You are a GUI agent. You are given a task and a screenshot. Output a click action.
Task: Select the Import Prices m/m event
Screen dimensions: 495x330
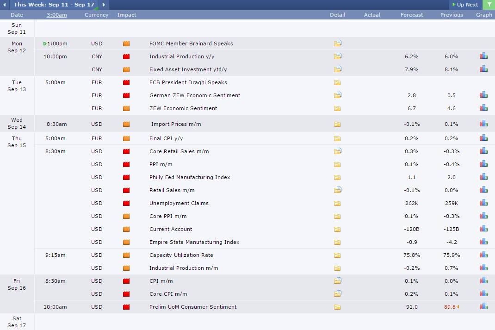[176, 124]
